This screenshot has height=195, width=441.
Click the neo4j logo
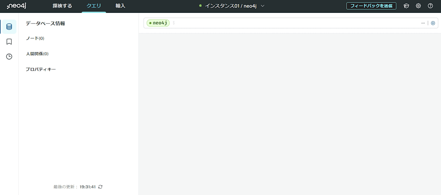[17, 5]
